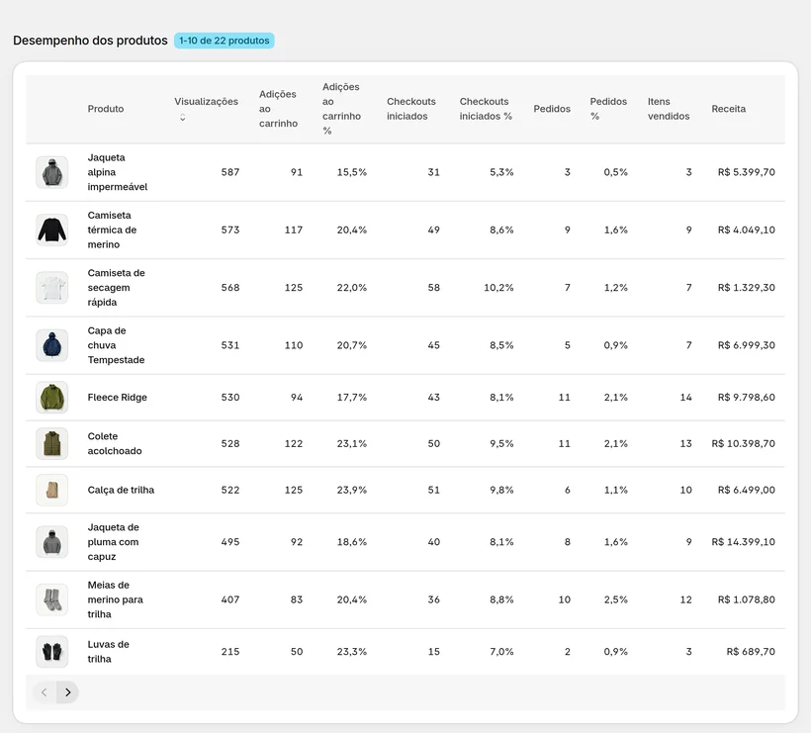Open Camiseta de secagem rápida thumbnail

[x=51, y=288]
